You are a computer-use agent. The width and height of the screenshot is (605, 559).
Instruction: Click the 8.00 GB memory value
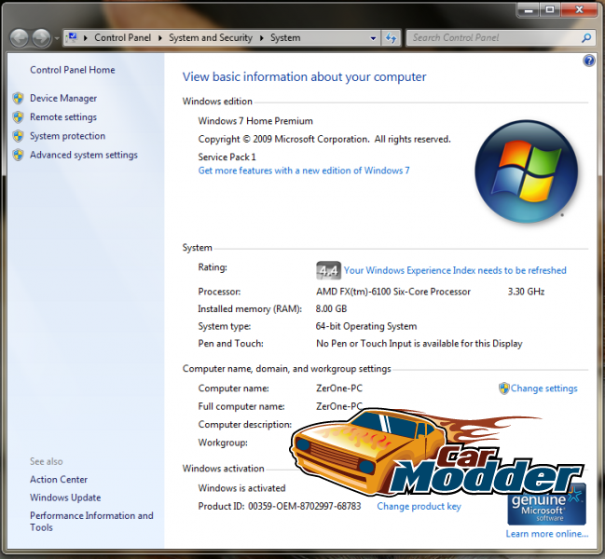click(x=331, y=308)
